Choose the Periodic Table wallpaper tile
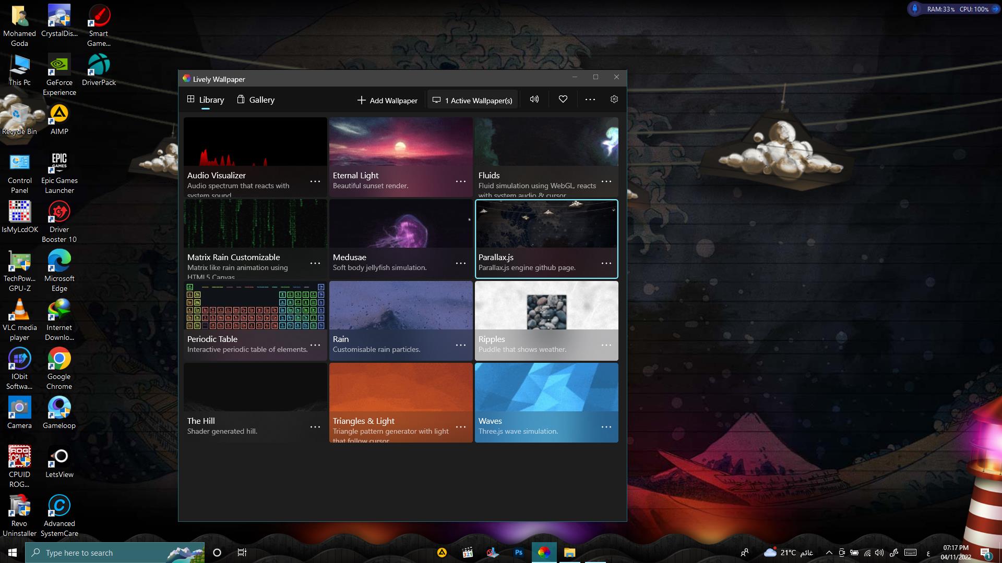Viewport: 1002px width, 563px height. [x=255, y=306]
